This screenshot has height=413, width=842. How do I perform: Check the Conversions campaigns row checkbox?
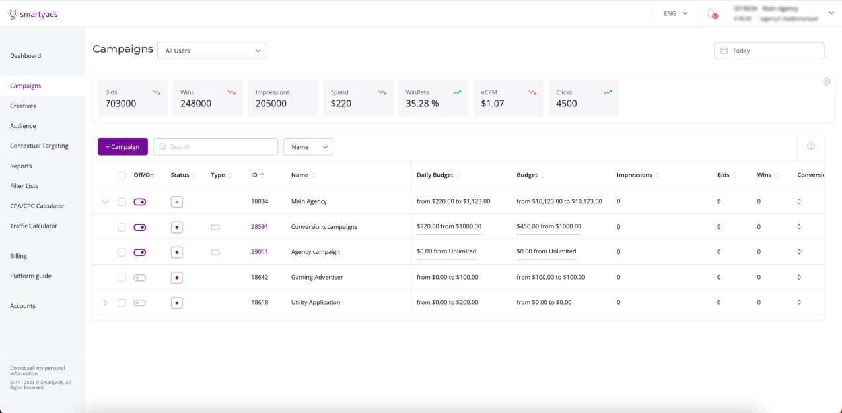coord(122,227)
